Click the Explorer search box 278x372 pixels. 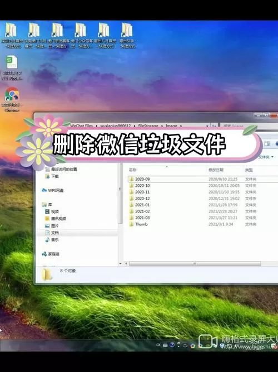[249, 126]
